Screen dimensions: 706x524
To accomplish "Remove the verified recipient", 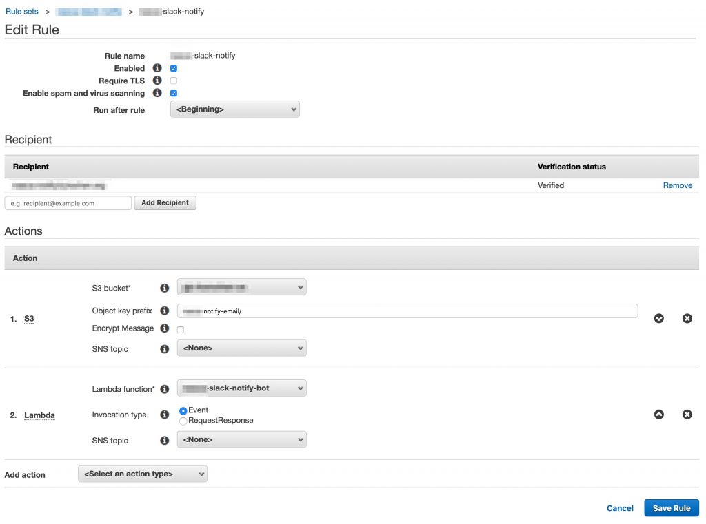I will click(x=677, y=185).
